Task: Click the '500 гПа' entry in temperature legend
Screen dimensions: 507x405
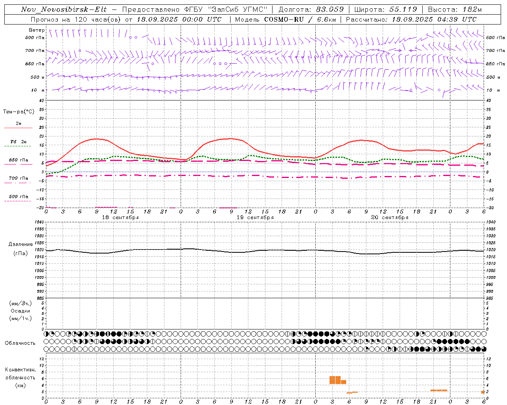Action: [x=19, y=197]
